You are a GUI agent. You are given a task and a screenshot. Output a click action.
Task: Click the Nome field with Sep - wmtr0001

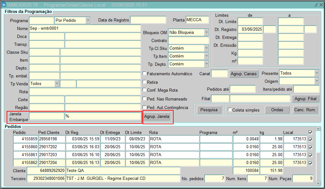85,28
